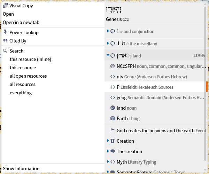This screenshot has width=209, height=174.
Task: Click the Visual Copy icon
Action: click(5, 6)
